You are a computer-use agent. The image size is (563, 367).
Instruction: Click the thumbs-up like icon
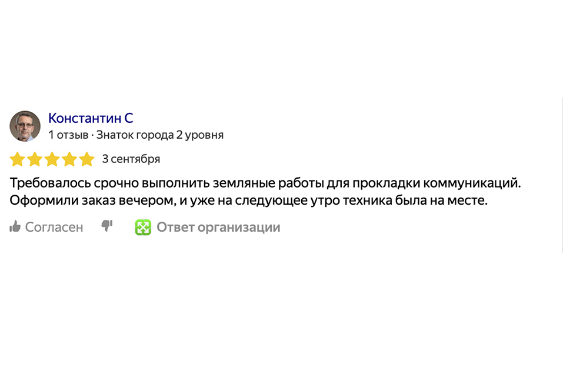click(x=15, y=226)
